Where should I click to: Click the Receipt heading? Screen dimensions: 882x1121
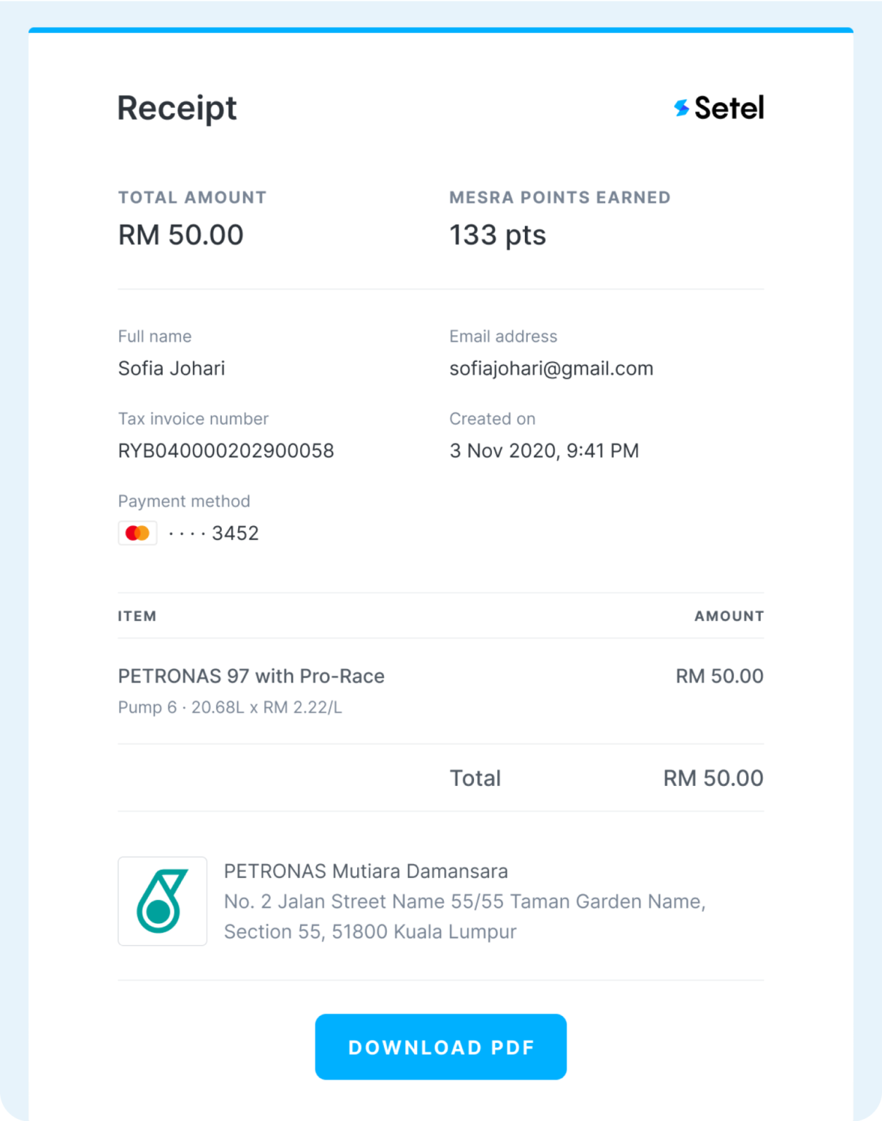pyautogui.click(x=177, y=108)
